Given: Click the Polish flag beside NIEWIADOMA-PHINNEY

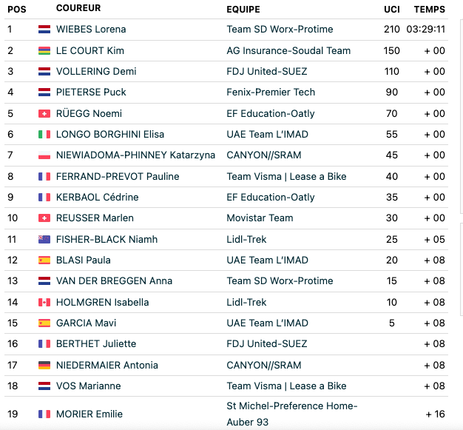Looking at the screenshot, I should pos(44,155).
